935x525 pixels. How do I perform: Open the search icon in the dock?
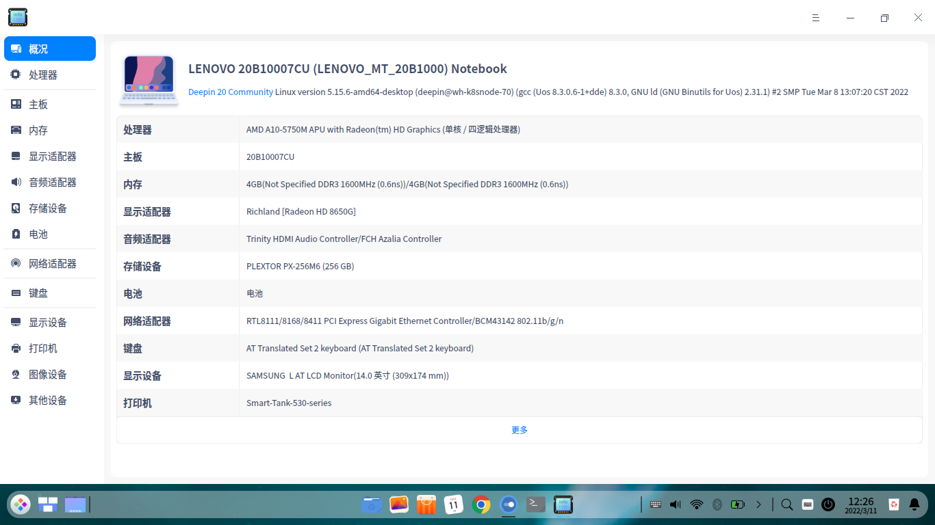pyautogui.click(x=787, y=504)
